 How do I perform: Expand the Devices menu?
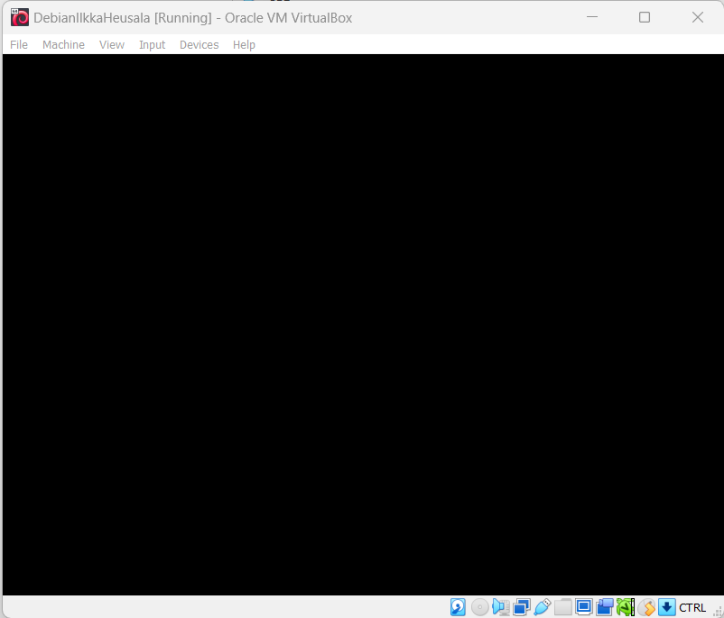(x=199, y=44)
